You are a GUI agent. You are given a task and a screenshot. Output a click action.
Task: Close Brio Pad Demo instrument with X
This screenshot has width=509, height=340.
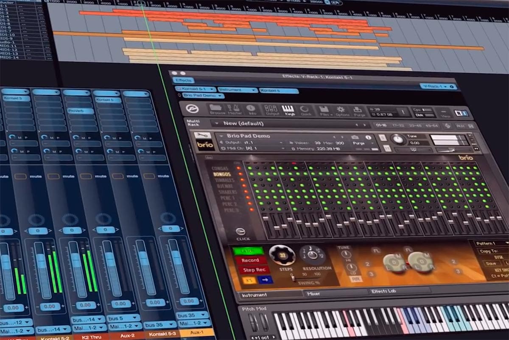coord(470,136)
